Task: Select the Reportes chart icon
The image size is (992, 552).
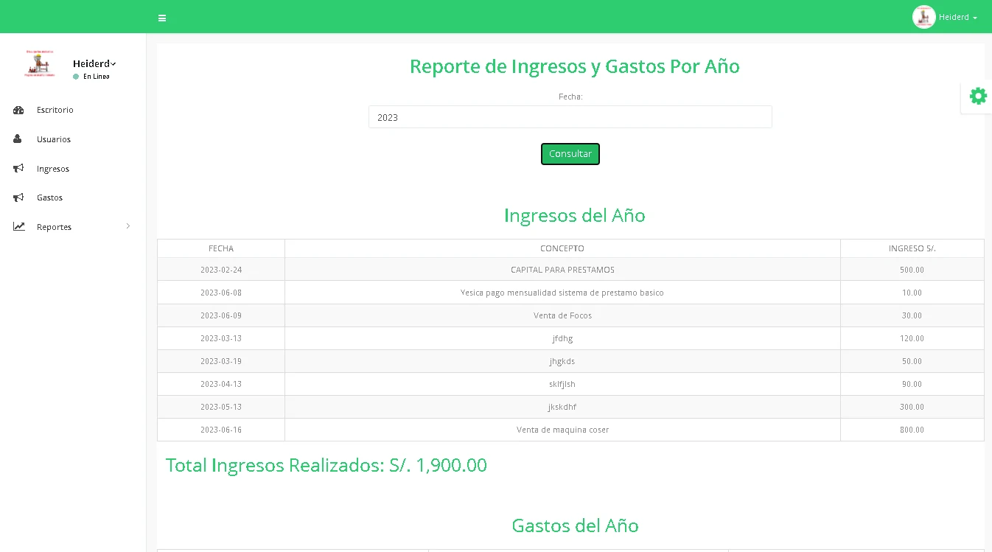Action: tap(19, 226)
